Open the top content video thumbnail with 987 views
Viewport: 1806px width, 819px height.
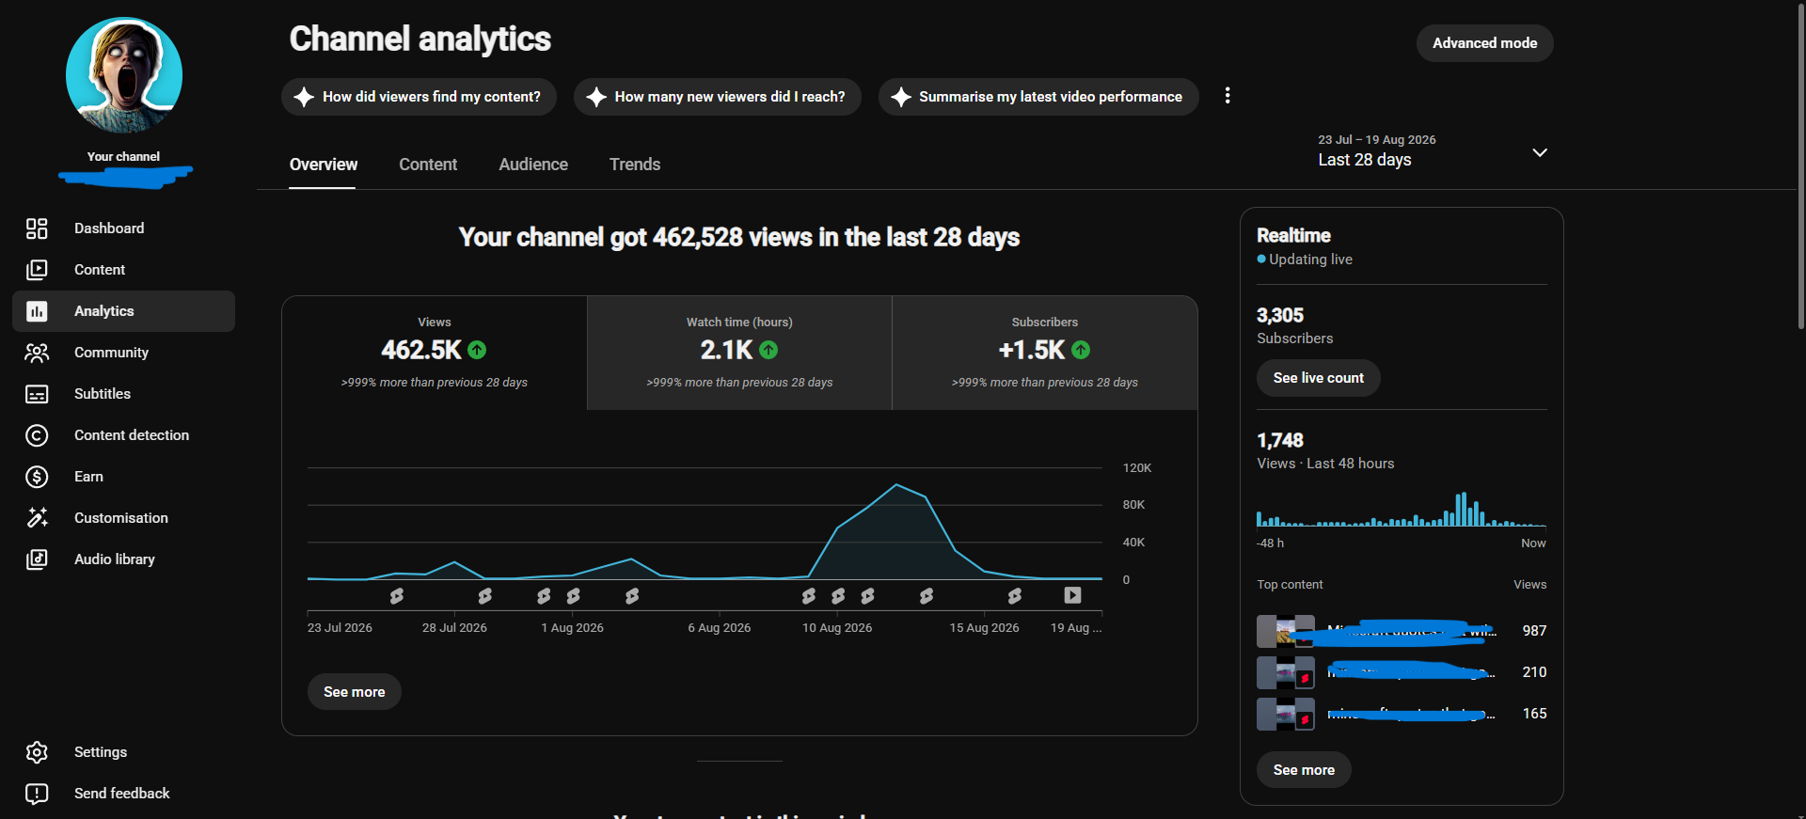tap(1285, 631)
